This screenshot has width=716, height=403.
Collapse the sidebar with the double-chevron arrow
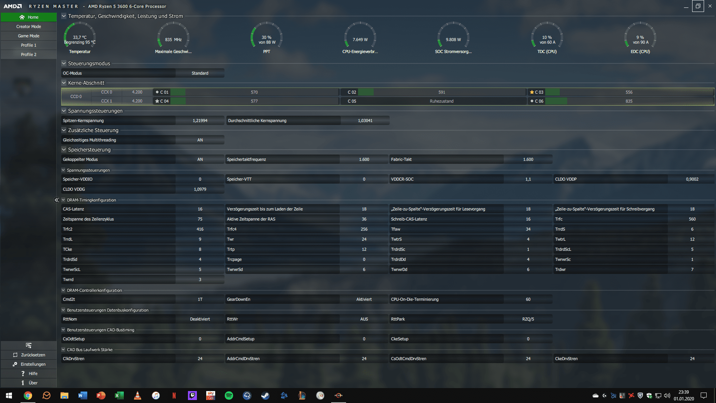[57, 200]
